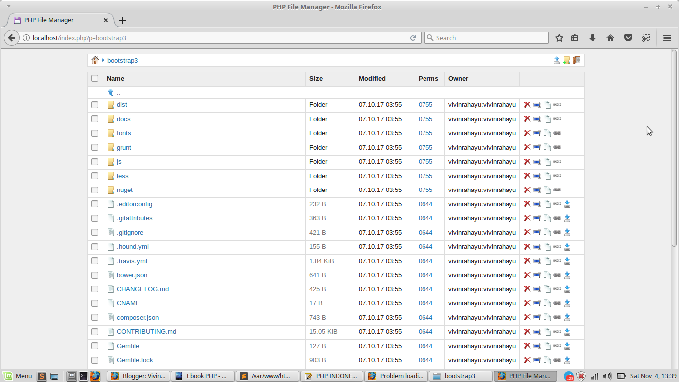This screenshot has height=382, width=679.
Task: Create a new folder
Action: coord(567,60)
